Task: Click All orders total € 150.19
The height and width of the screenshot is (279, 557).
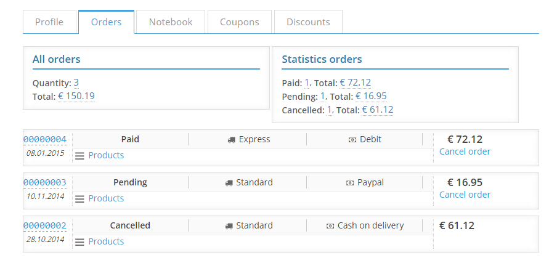Action: pyautogui.click(x=76, y=96)
